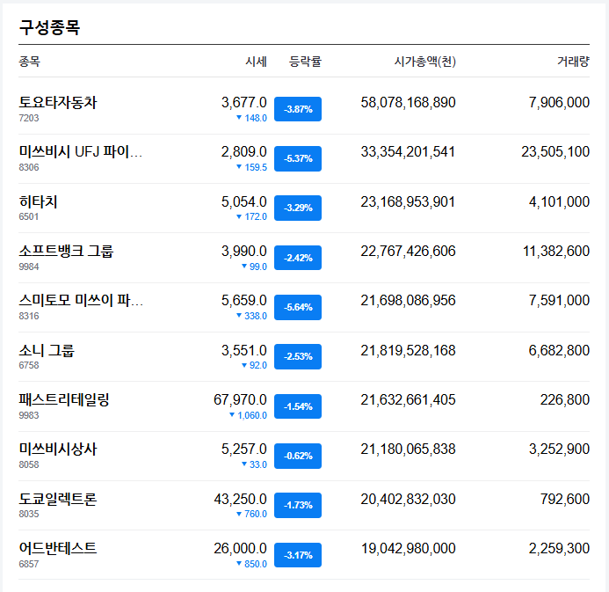This screenshot has width=609, height=592.
Task: Click the 시세 column header
Action: coord(256,62)
